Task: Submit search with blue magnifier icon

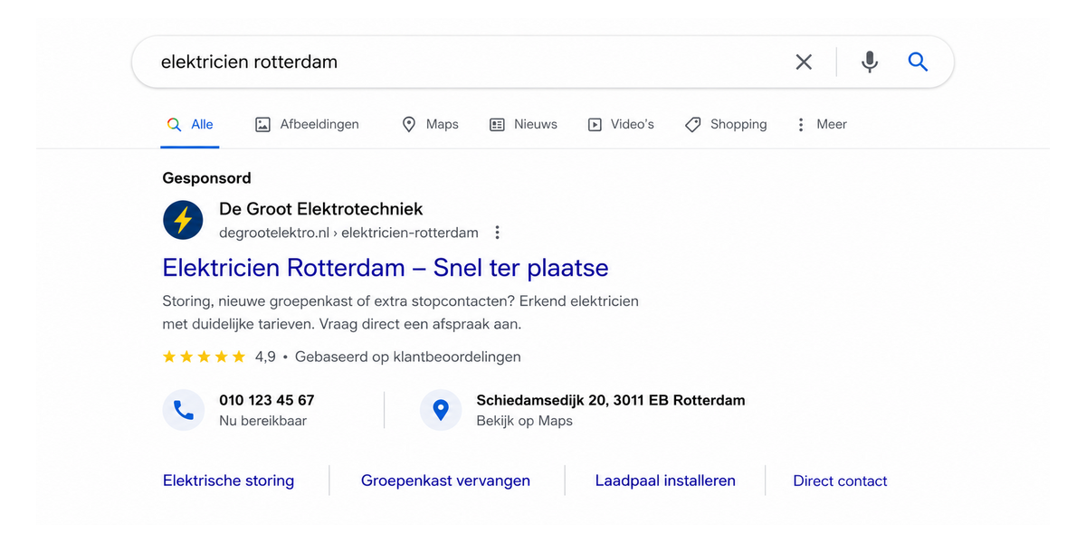Action: click(918, 62)
